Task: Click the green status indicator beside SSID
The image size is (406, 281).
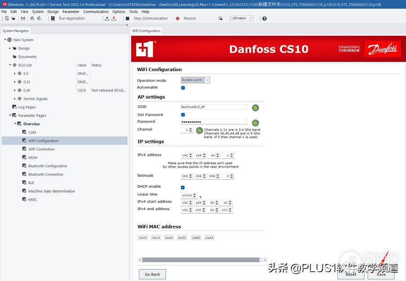Action: (x=255, y=108)
